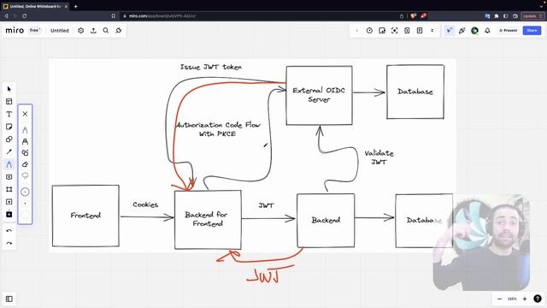Choose the Smart drawing shapes tool

click(x=25, y=152)
